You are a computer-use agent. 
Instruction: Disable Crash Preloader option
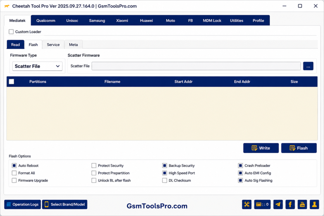[240, 166]
